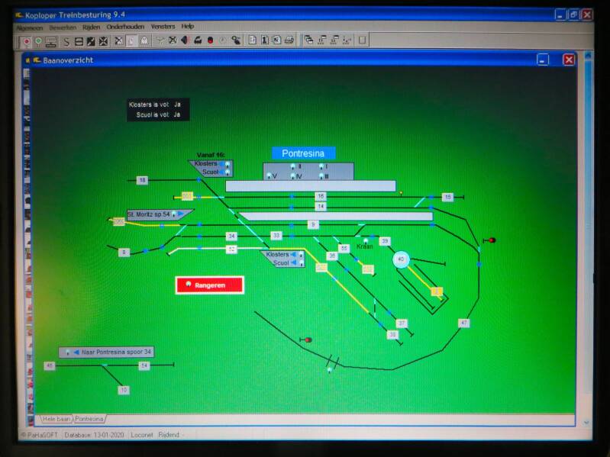This screenshot has width=610, height=457.
Task: Click the right scrollbar up arrow
Action: coord(588,56)
